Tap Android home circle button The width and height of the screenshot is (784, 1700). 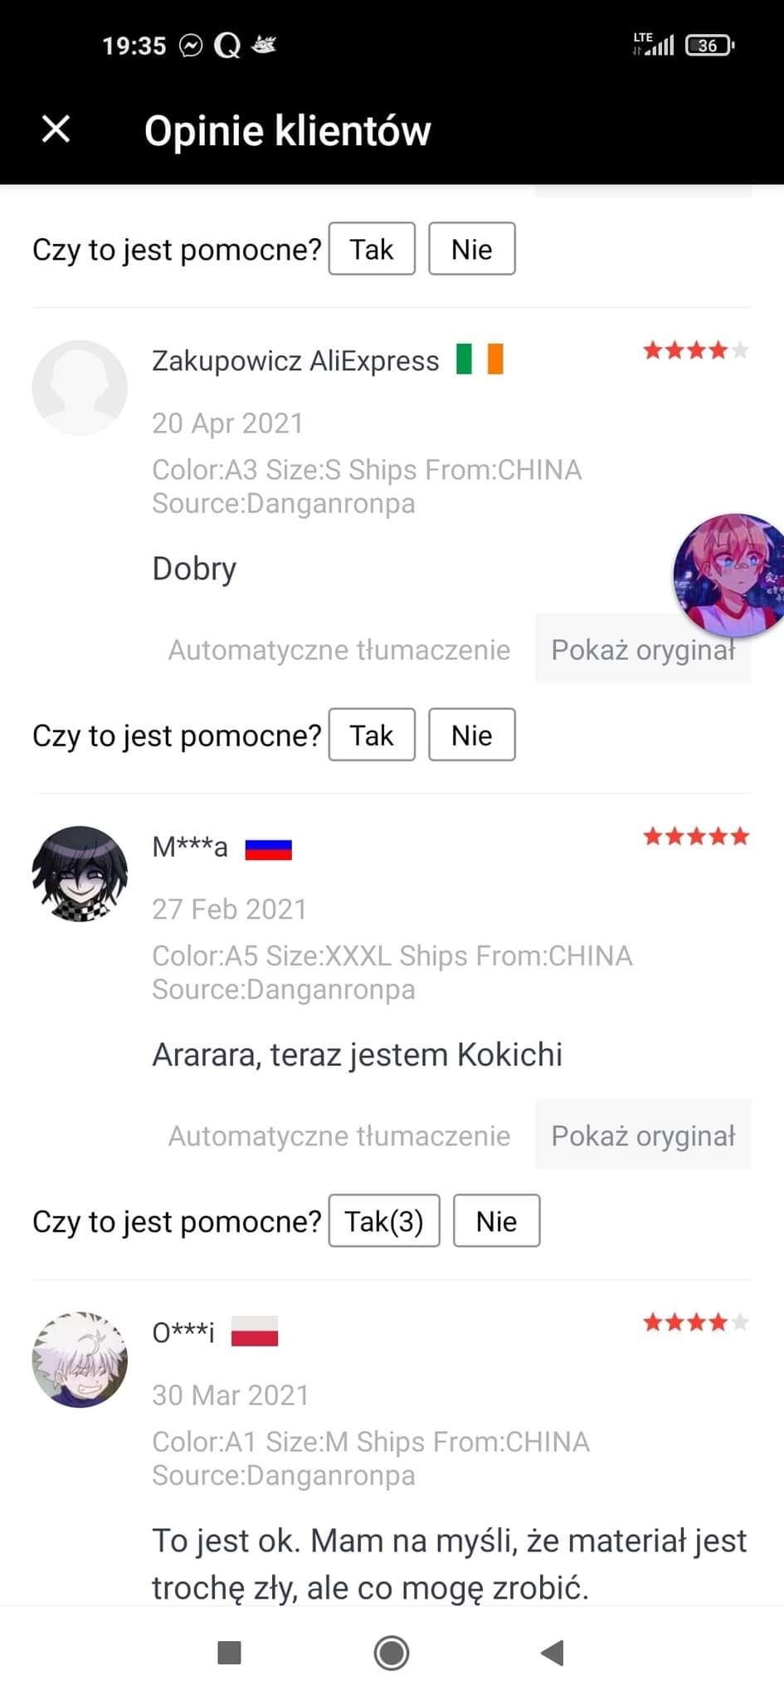coord(392,1653)
